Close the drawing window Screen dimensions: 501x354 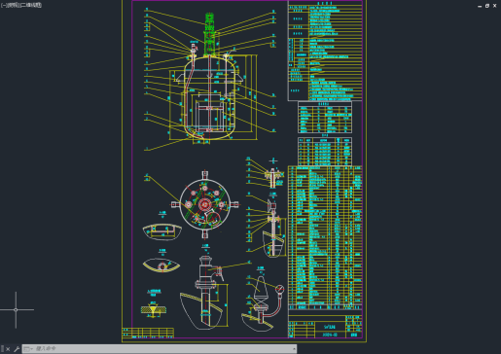pos(495,6)
